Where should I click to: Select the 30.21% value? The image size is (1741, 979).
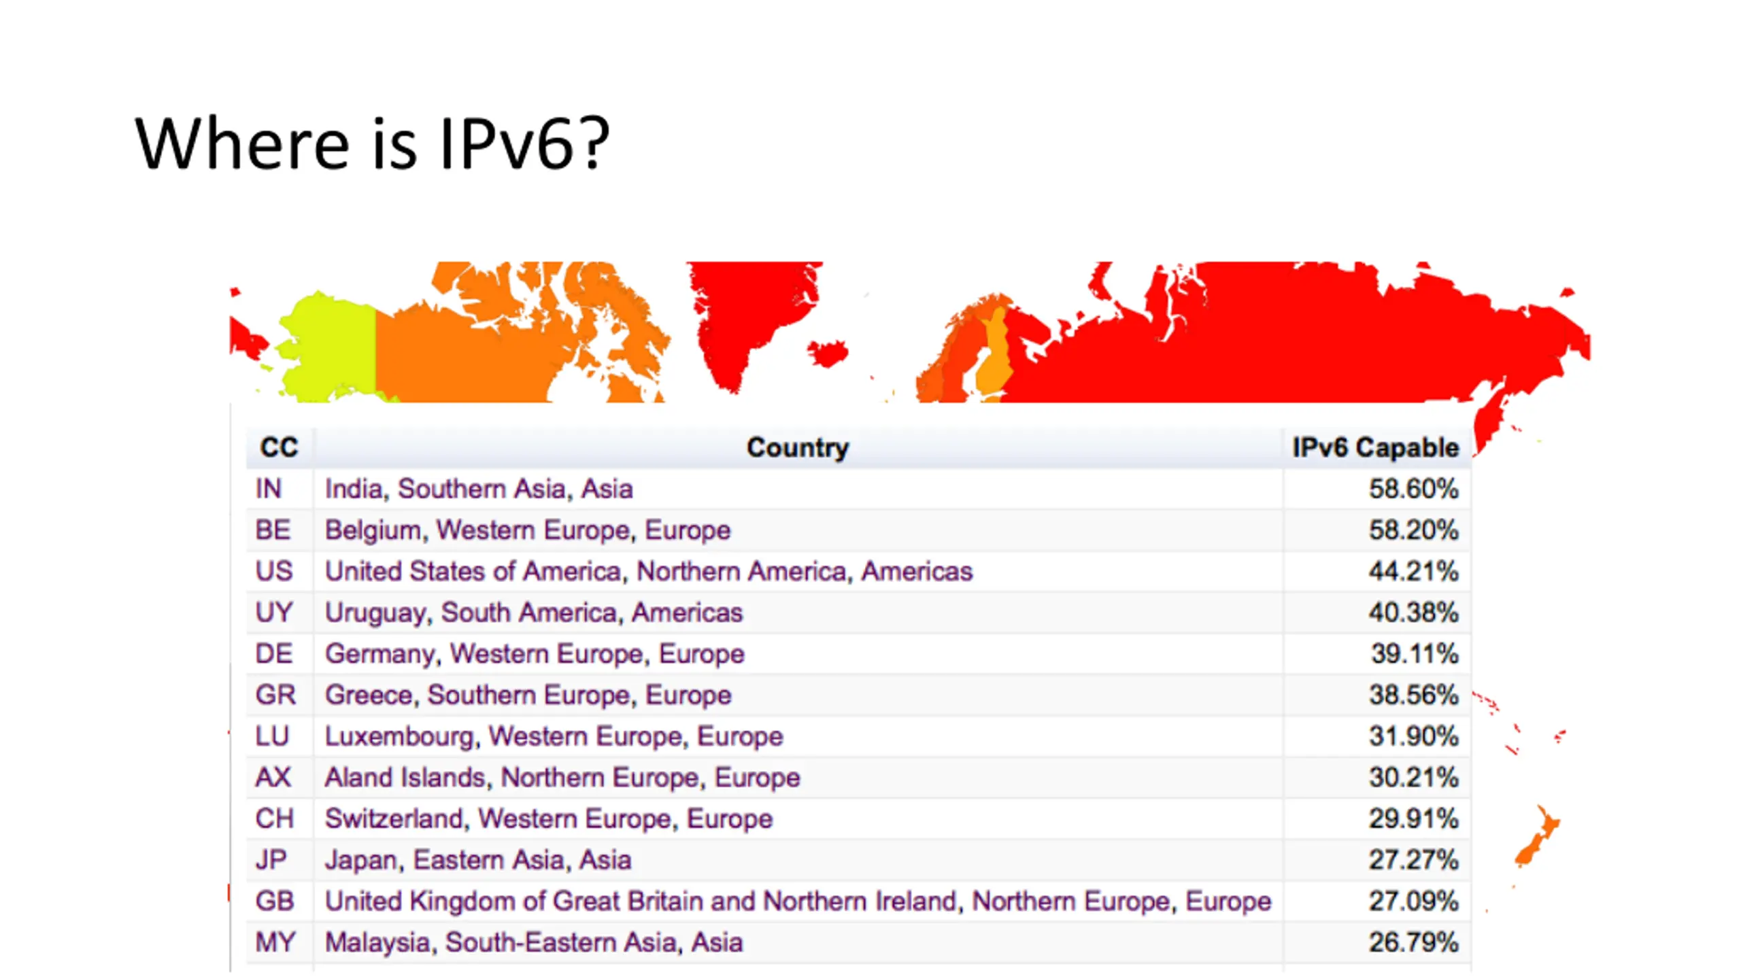(x=1414, y=778)
